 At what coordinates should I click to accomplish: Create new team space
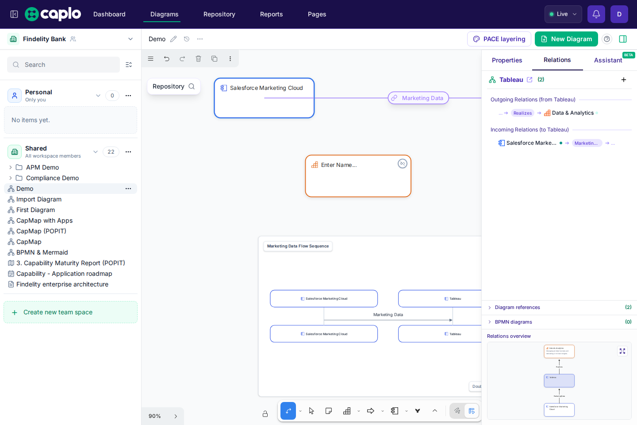click(70, 312)
